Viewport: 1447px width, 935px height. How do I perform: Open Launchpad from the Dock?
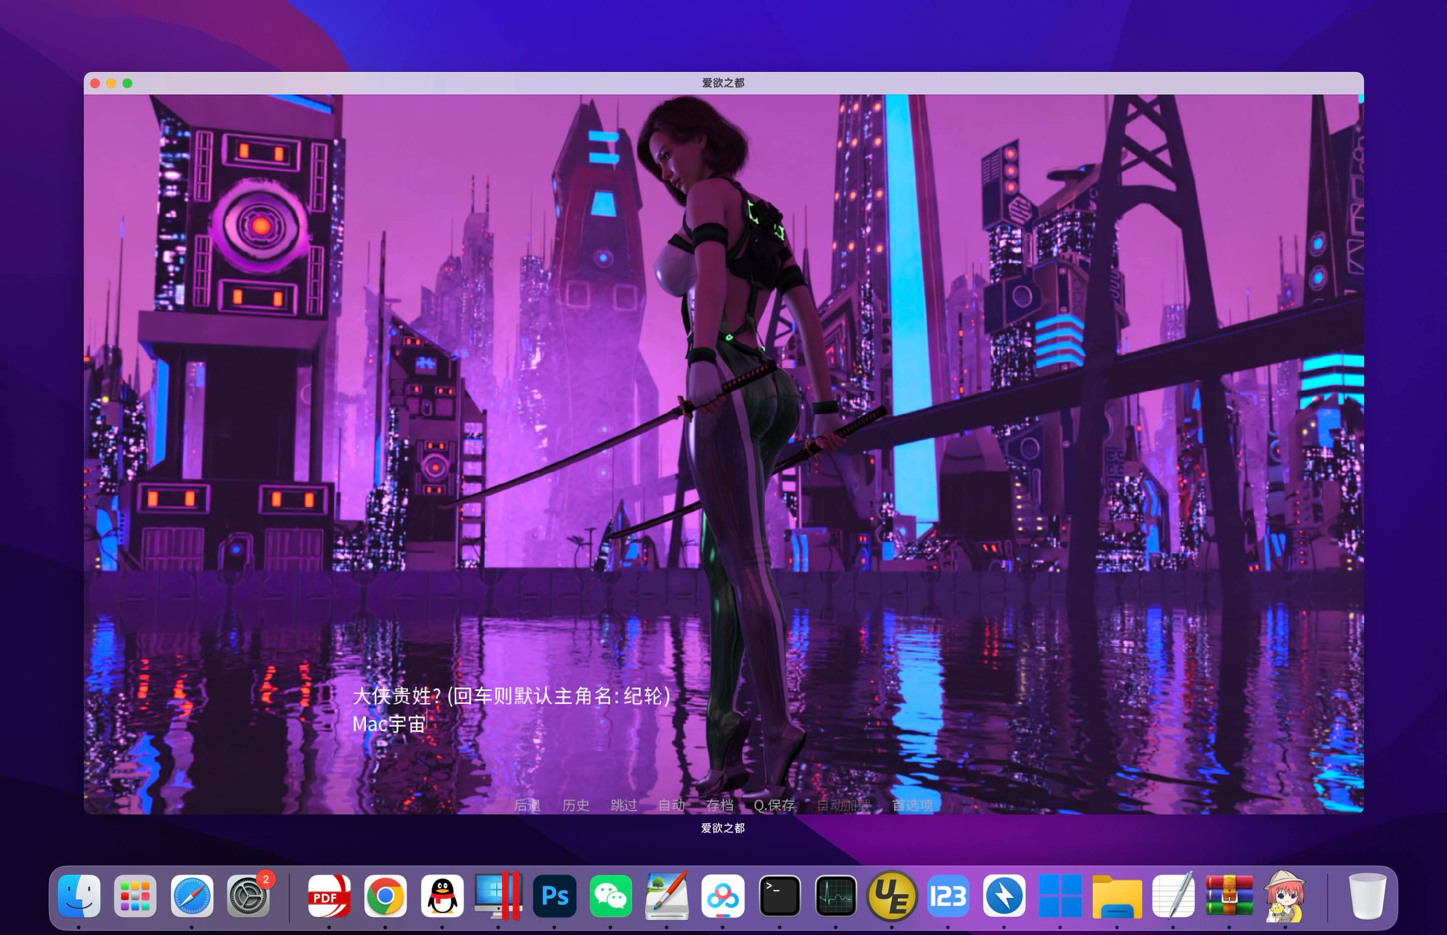click(x=135, y=895)
